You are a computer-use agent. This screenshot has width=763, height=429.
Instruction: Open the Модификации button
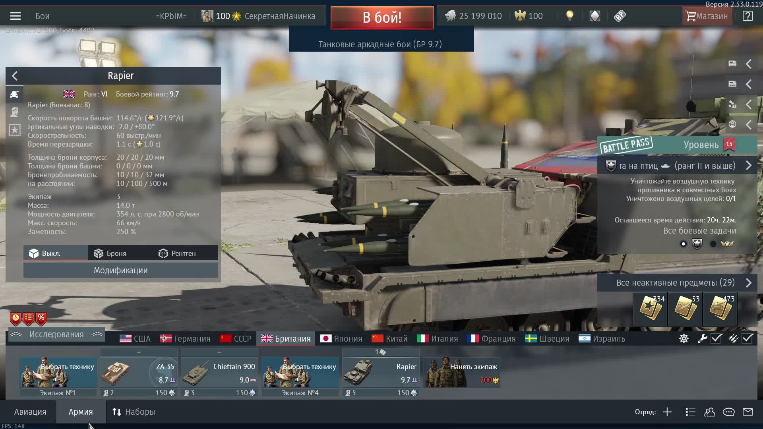(x=120, y=271)
